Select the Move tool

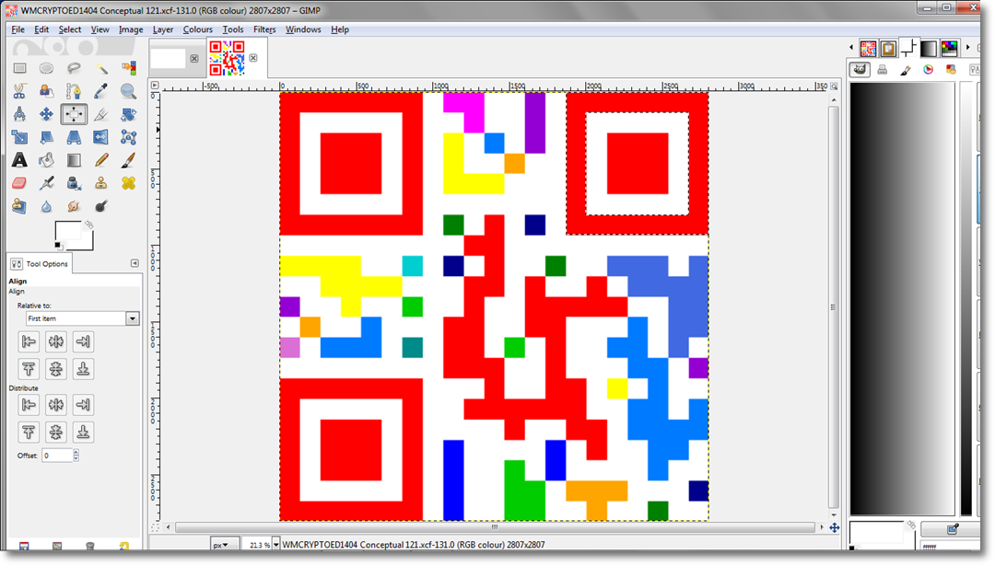point(46,114)
